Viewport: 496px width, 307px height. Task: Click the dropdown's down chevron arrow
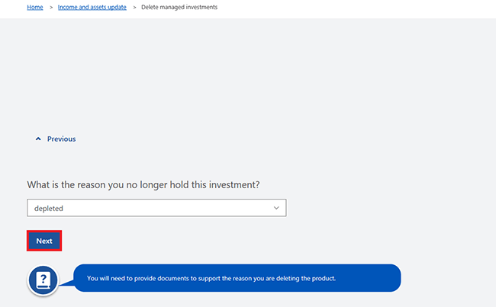(x=276, y=207)
